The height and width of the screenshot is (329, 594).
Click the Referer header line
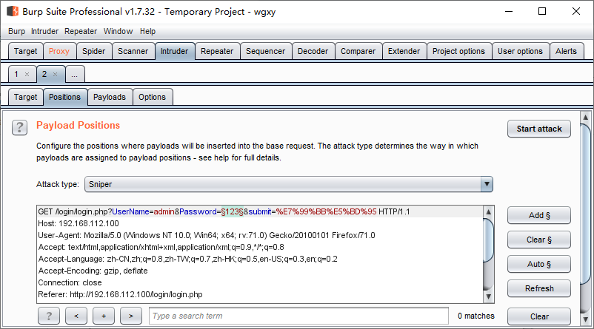click(x=121, y=294)
